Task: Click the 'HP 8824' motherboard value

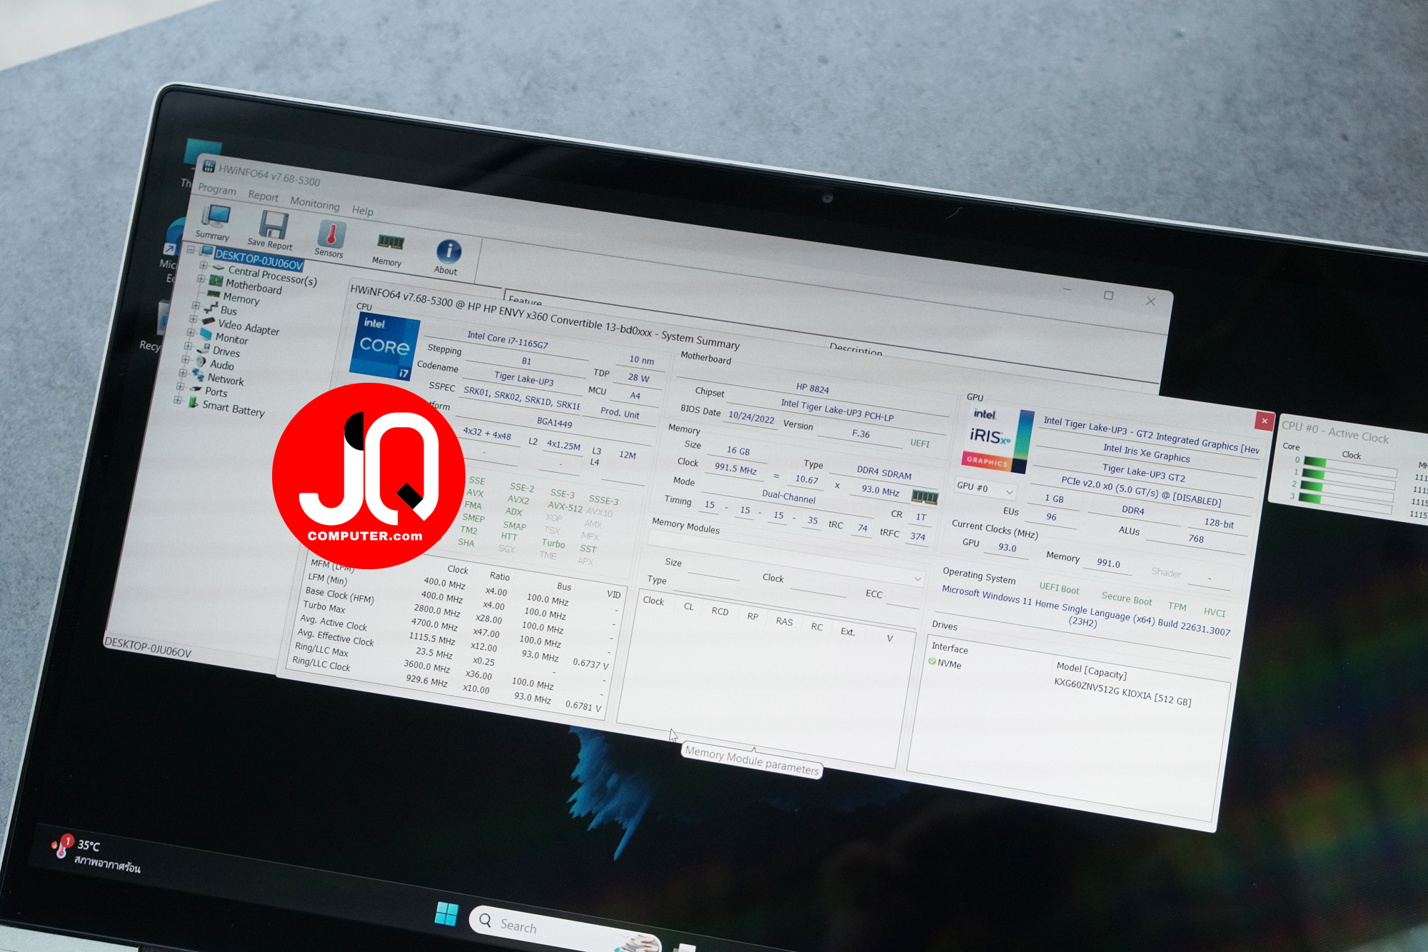Action: 813,389
